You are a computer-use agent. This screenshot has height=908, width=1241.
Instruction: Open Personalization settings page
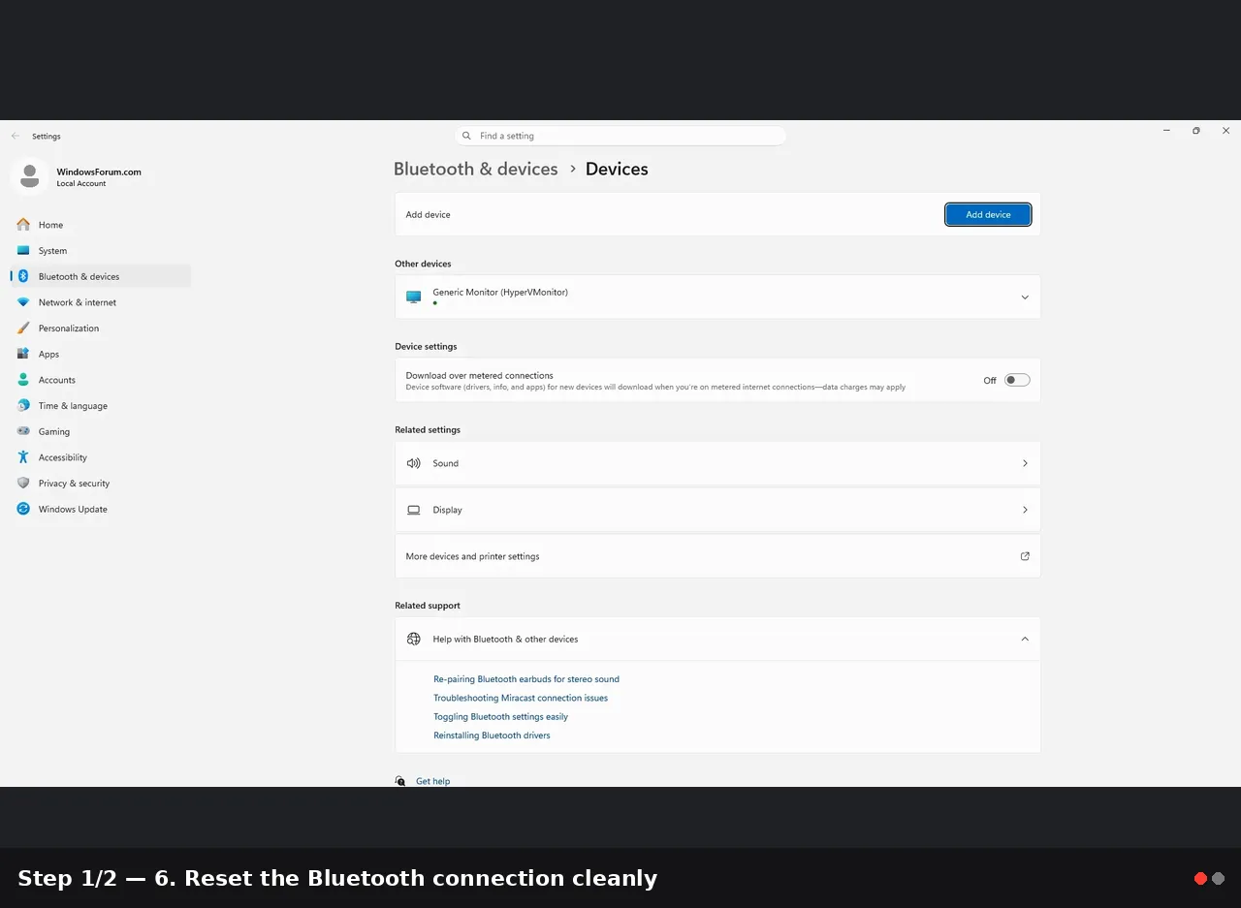101,328
